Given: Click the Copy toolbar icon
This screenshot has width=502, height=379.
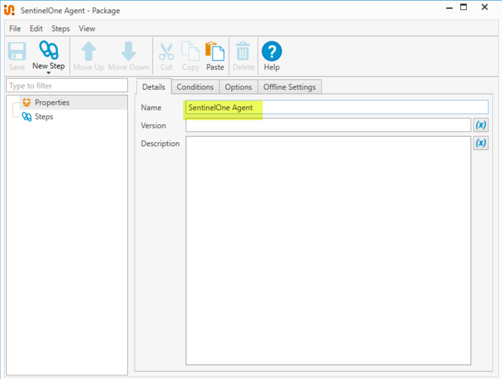Looking at the screenshot, I should click(x=190, y=51).
